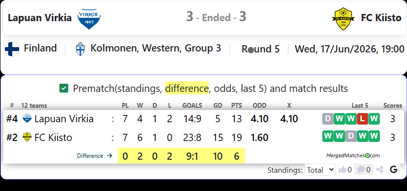
Task: Click the Kolmonen league shield icon
Action: tap(80, 49)
